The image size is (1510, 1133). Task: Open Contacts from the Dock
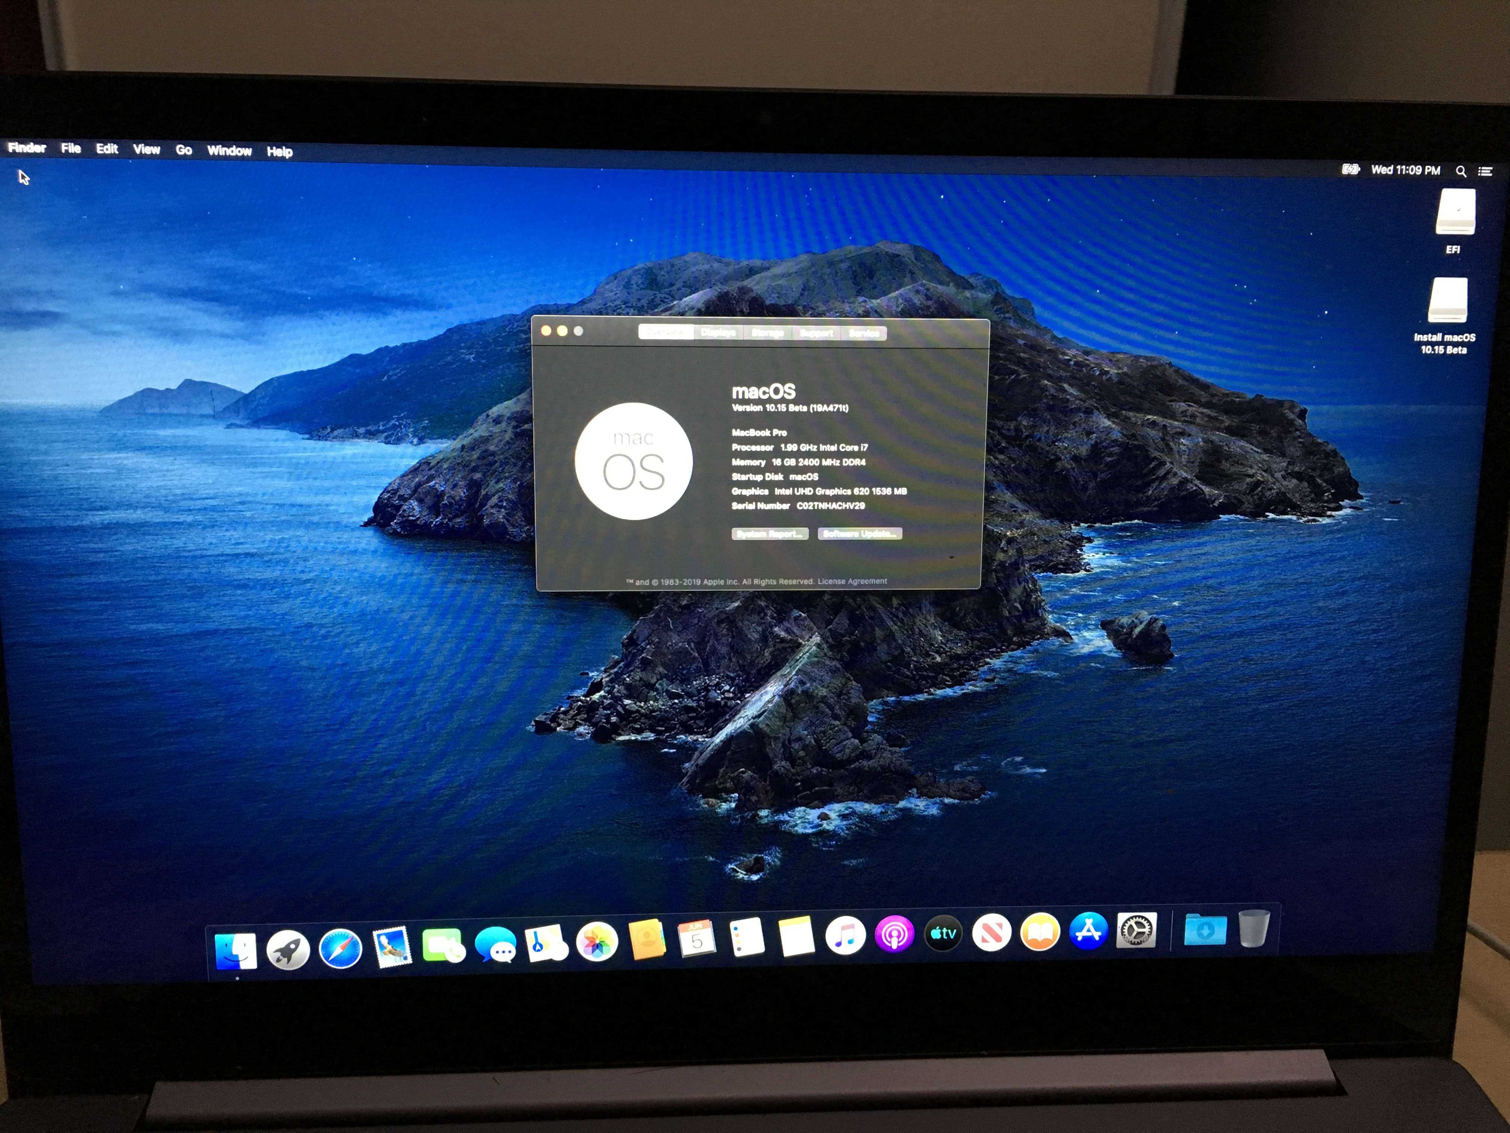646,940
